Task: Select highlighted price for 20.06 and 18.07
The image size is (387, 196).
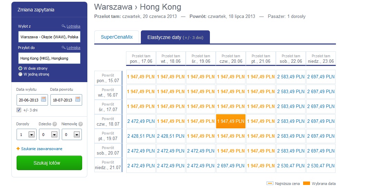Action: point(231,121)
